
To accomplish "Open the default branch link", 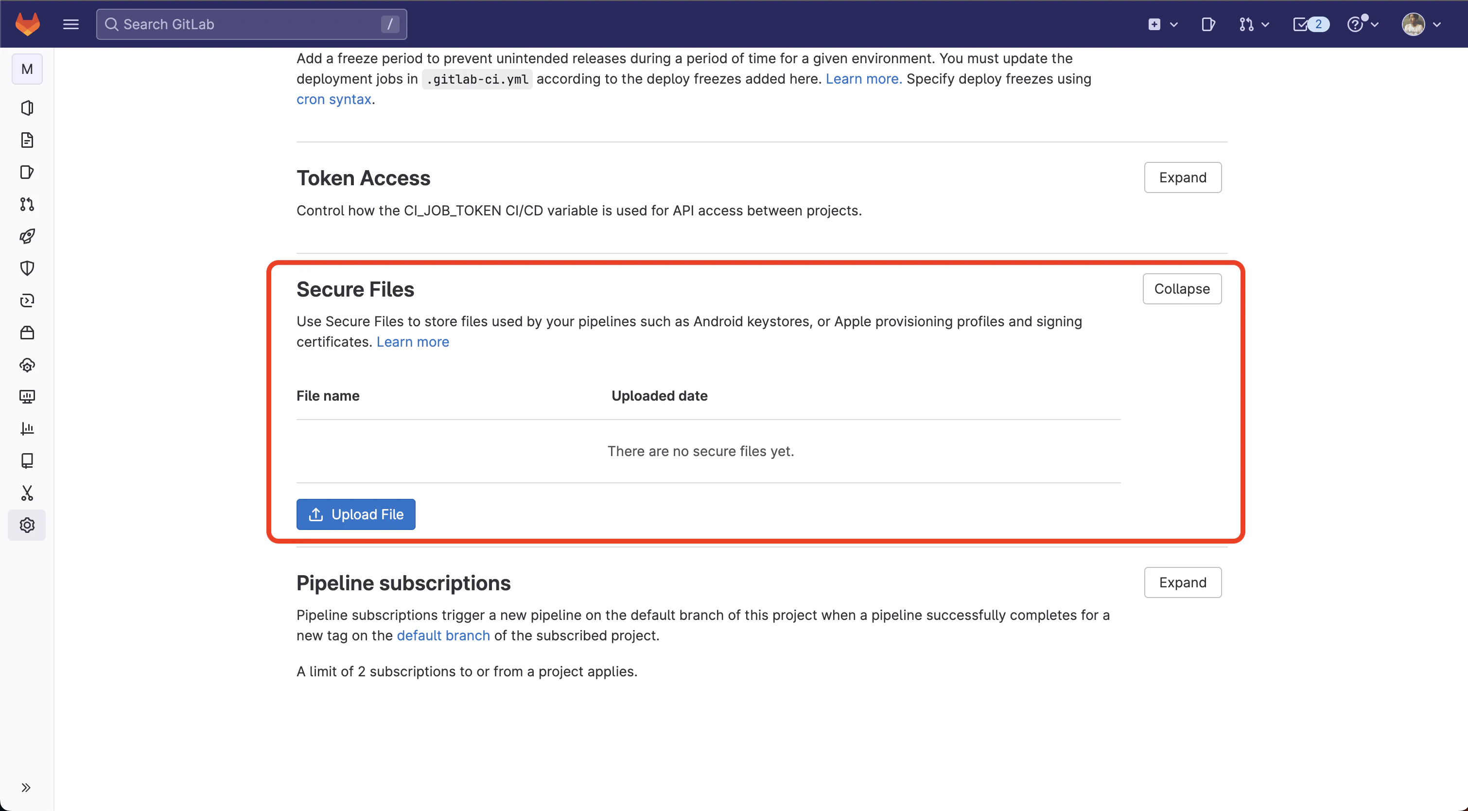I will coord(443,635).
